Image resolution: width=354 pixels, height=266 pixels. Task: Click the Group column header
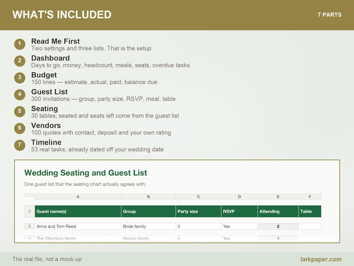click(x=149, y=211)
